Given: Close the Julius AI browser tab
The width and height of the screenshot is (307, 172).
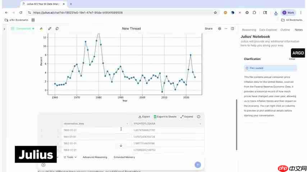Looking at the screenshot, I should point(64,4).
